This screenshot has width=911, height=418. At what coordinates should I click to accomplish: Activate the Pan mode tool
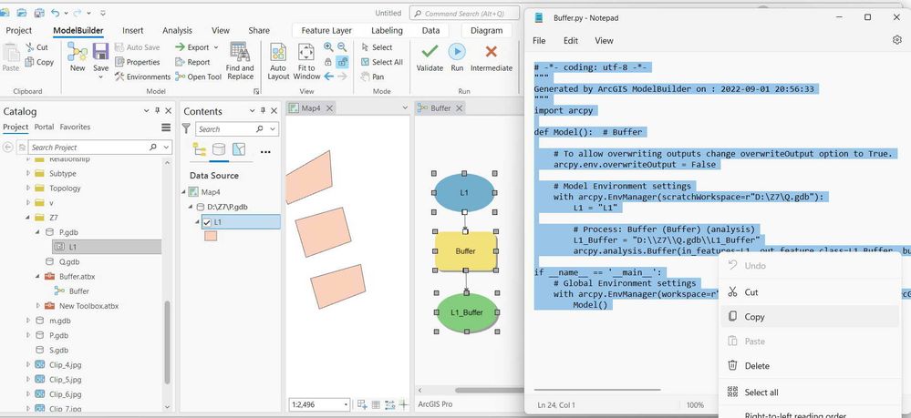(372, 76)
